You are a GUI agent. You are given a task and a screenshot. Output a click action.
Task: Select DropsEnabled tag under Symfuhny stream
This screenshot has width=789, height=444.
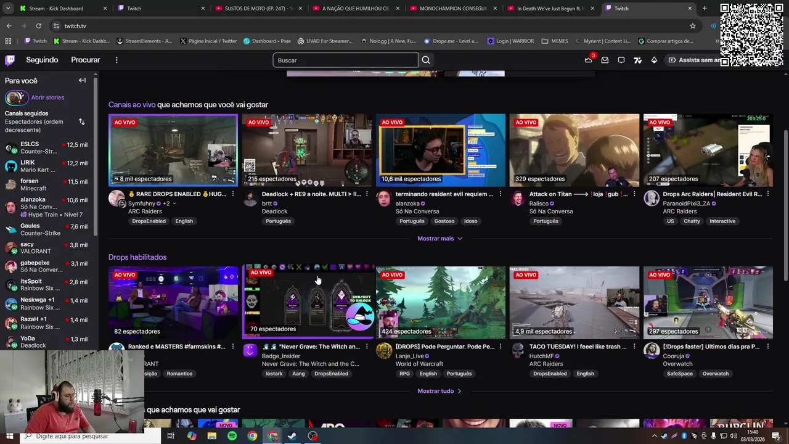149,221
